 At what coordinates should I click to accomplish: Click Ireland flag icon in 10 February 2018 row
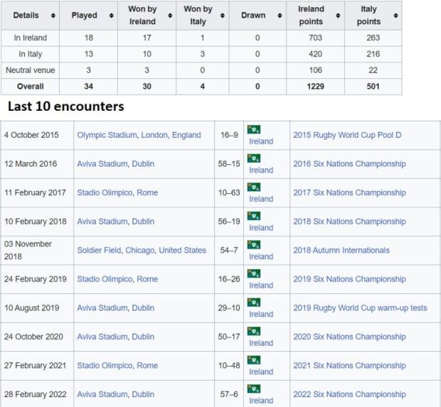point(254,216)
